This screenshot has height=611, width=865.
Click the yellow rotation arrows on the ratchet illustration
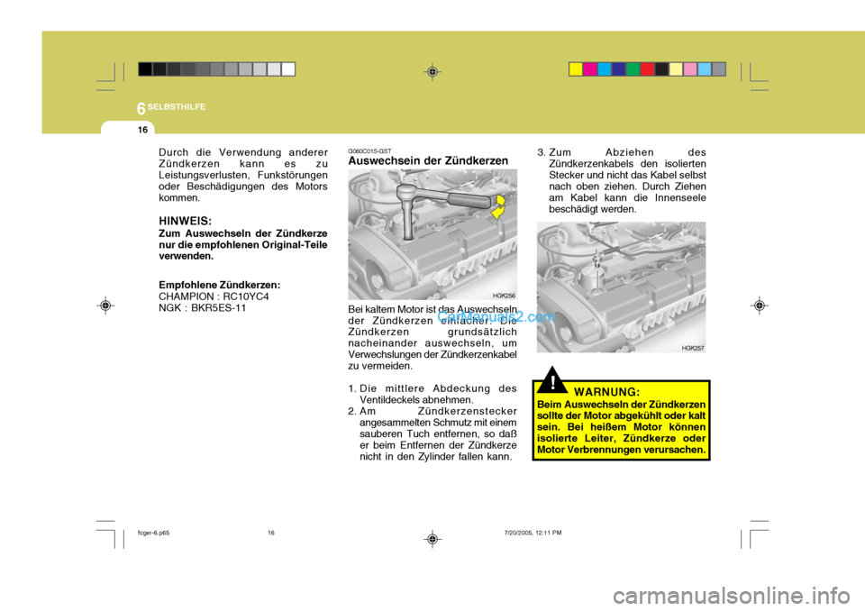pyautogui.click(x=498, y=206)
